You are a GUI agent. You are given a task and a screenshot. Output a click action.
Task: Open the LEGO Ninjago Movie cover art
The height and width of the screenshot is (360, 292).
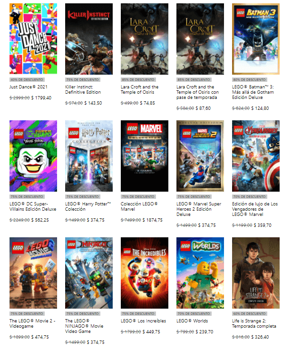[89, 273]
